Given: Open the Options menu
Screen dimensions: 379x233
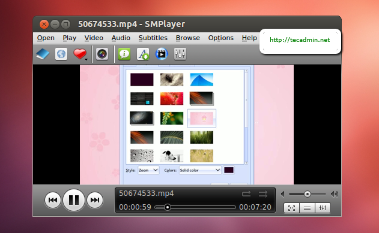Looking at the screenshot, I should point(220,38).
